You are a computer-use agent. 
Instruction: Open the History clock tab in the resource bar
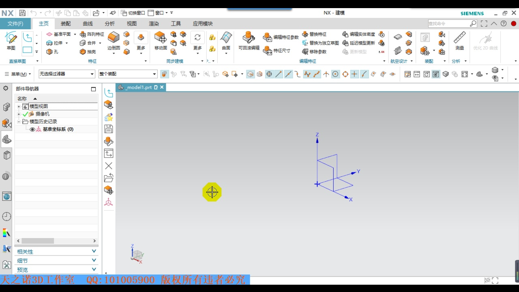[6, 217]
